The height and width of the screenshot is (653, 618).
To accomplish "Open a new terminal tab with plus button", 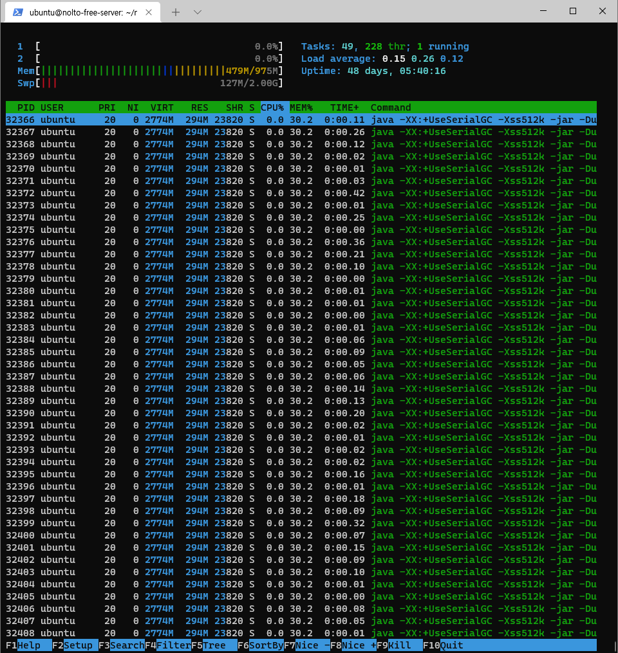I will pos(175,12).
